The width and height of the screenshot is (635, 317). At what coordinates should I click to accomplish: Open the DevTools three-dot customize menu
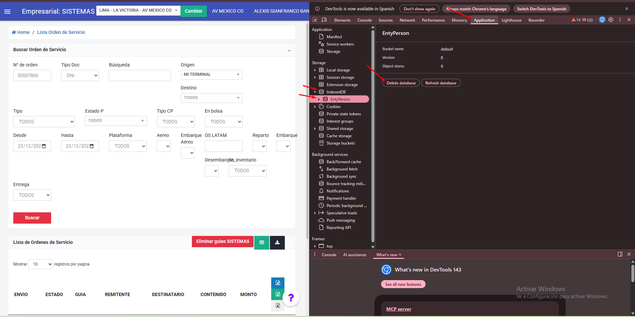(620, 20)
